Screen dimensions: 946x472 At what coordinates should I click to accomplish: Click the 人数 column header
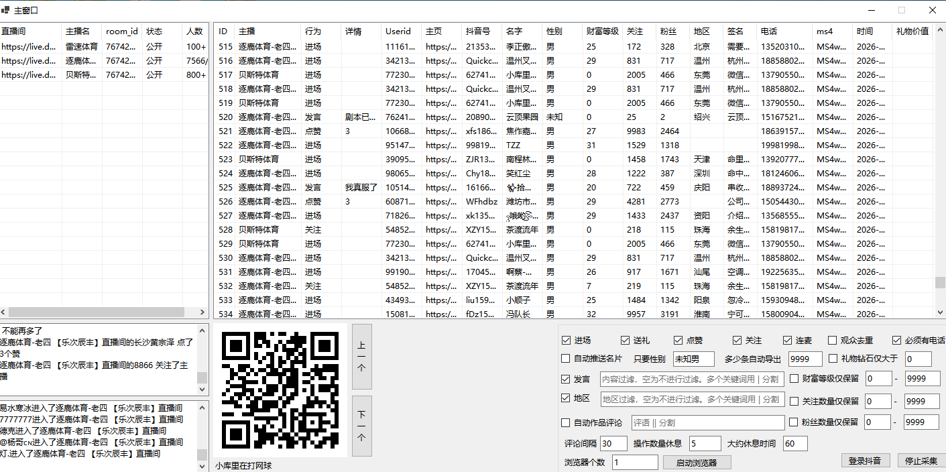tap(195, 32)
